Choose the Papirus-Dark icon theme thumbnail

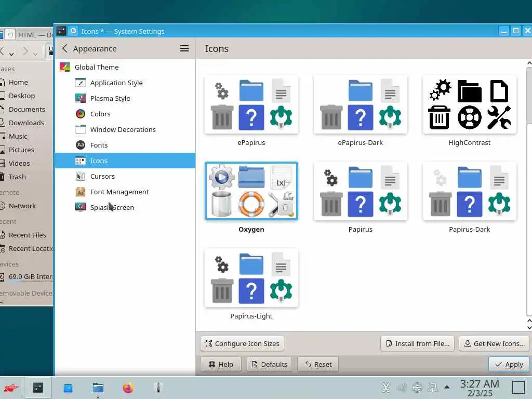point(469,191)
